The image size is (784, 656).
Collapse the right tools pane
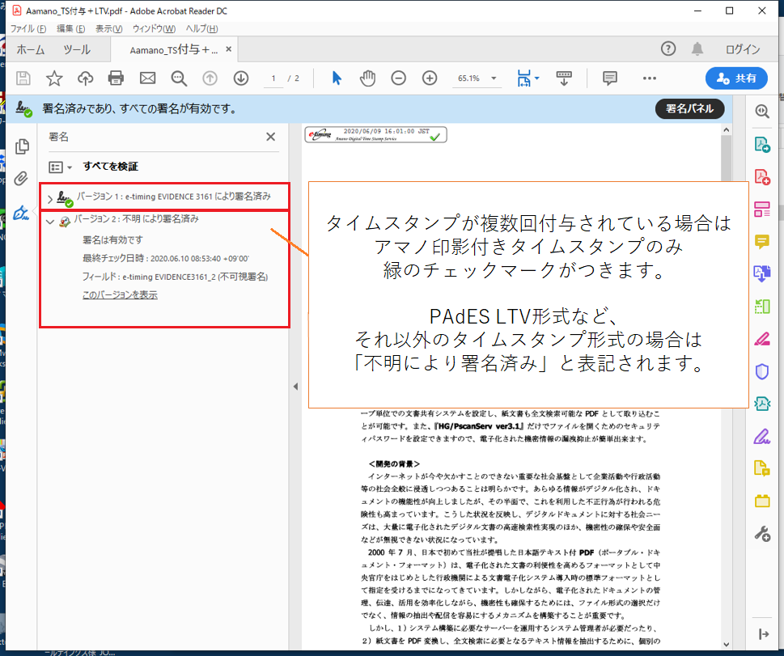[763, 634]
